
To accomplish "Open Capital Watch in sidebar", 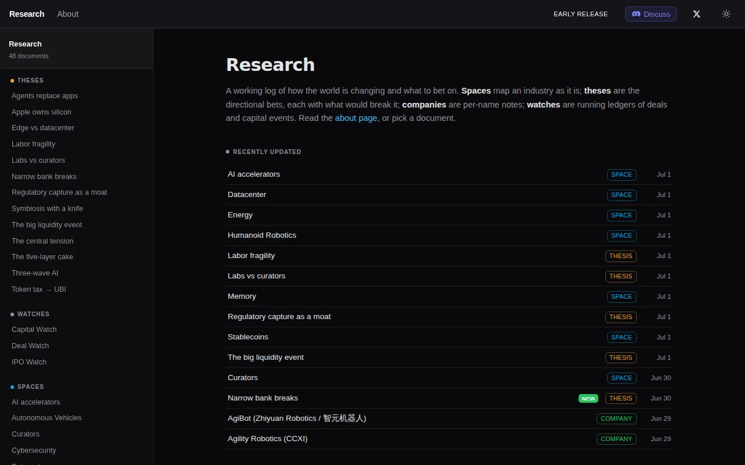I will tap(34, 330).
